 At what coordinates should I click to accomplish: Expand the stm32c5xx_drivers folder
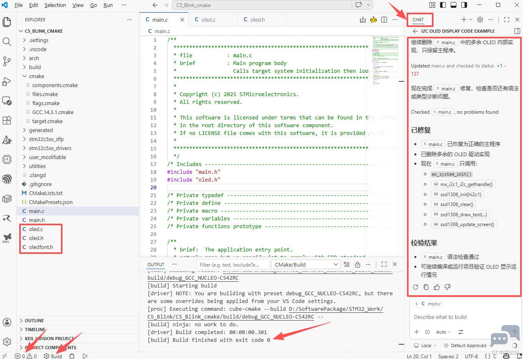(50, 148)
